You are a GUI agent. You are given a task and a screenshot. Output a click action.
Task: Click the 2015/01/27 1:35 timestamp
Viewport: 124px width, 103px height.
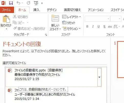click(x=27, y=79)
